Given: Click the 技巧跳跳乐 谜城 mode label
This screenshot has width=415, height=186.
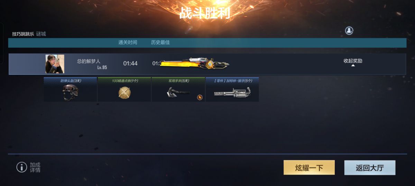Looking at the screenshot, I should (x=29, y=34).
